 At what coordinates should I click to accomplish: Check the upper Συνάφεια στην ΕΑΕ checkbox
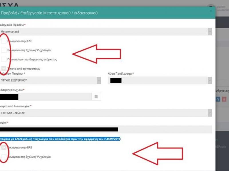pyautogui.click(x=3, y=41)
